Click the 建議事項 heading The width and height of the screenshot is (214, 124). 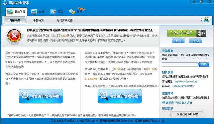168,94
